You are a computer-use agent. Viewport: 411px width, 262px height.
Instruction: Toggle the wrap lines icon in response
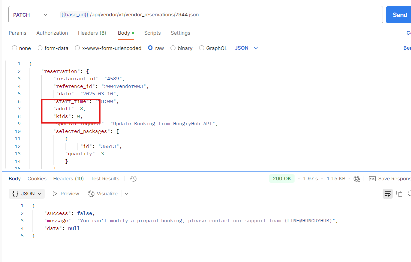coord(387,194)
